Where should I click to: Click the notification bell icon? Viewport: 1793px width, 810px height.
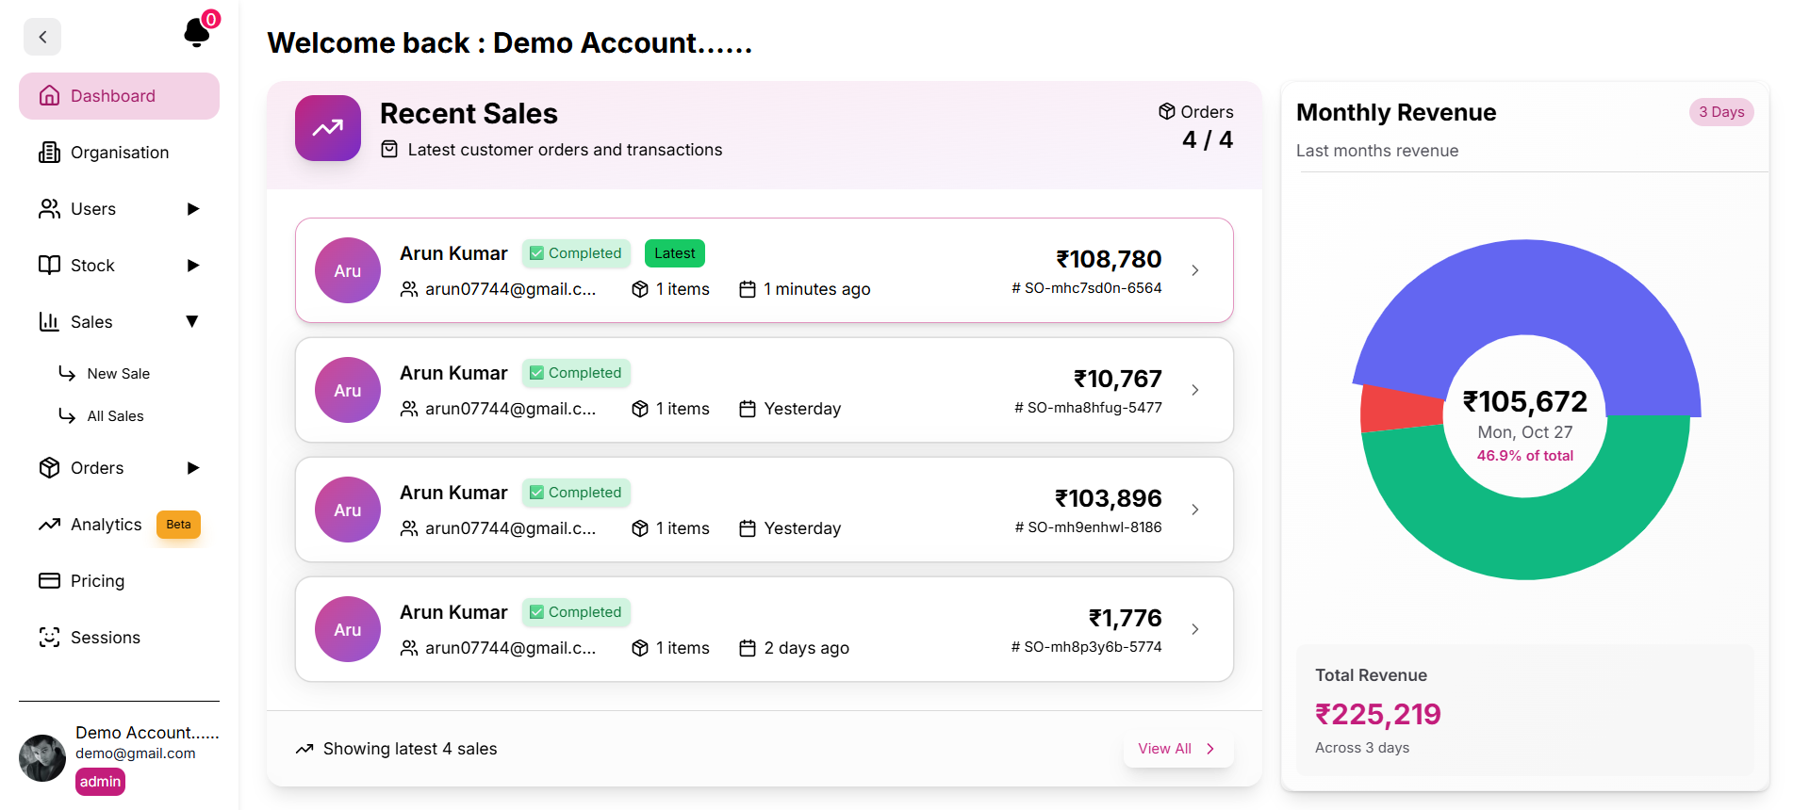click(x=197, y=34)
